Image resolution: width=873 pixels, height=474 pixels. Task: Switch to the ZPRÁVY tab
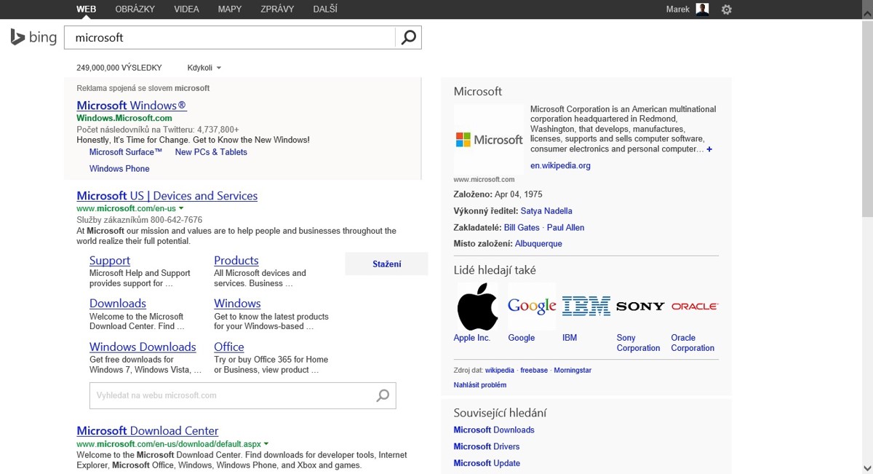click(x=277, y=9)
